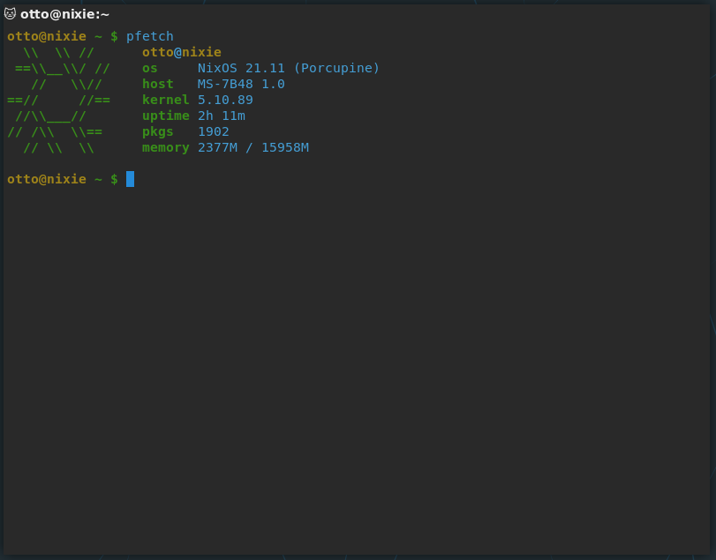Click the blue block cursor at the active prompt
This screenshot has width=716, height=560.
click(130, 179)
